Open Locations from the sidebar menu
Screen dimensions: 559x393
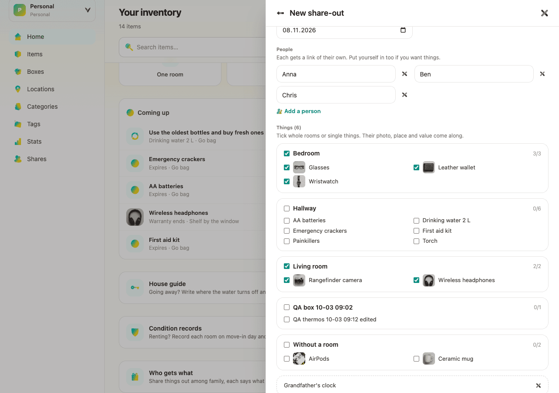52,89
